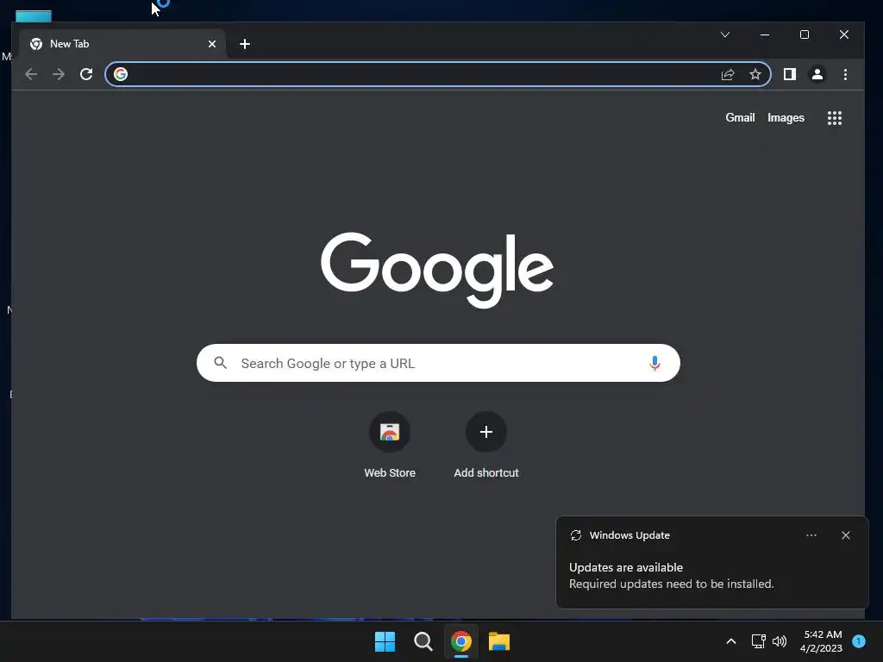The height and width of the screenshot is (662, 883).
Task: Open the Chrome side panel
Action: (790, 74)
